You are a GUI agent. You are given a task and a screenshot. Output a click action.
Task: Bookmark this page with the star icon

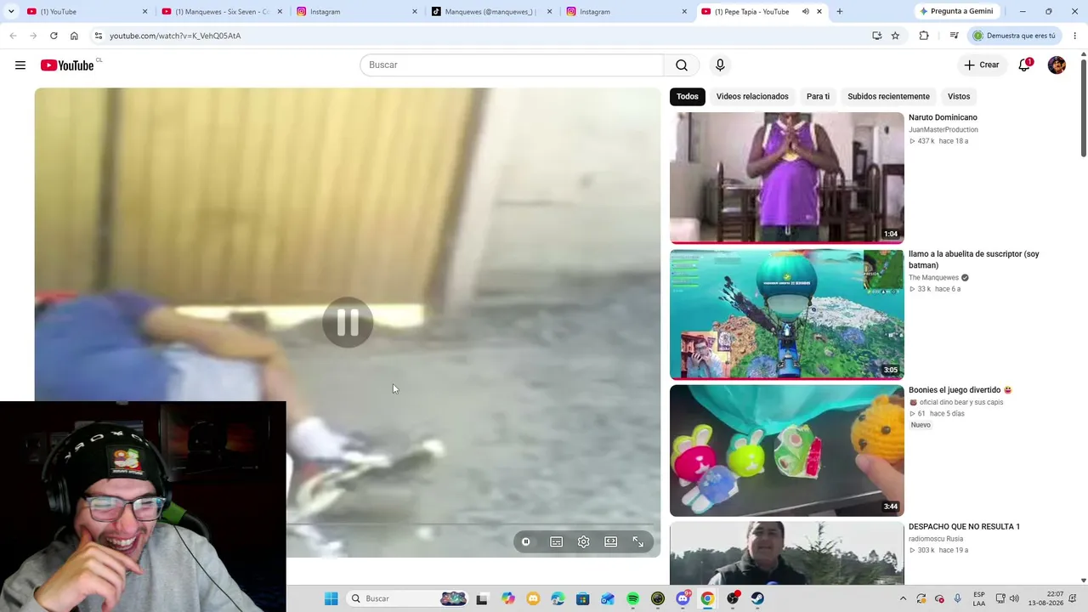click(x=895, y=36)
